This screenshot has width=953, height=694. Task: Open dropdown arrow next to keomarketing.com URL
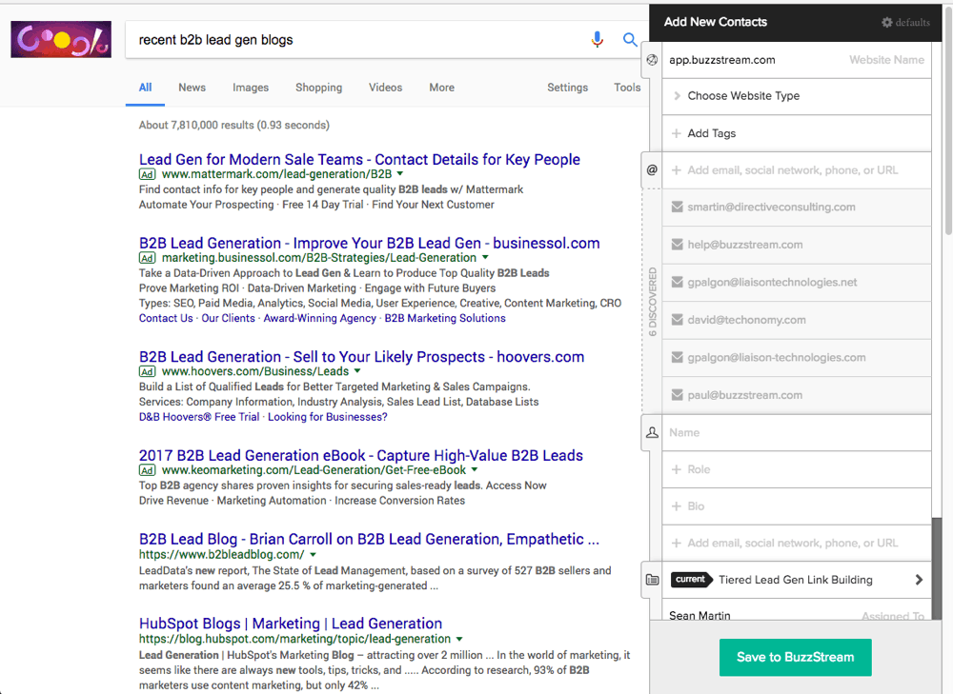(474, 470)
